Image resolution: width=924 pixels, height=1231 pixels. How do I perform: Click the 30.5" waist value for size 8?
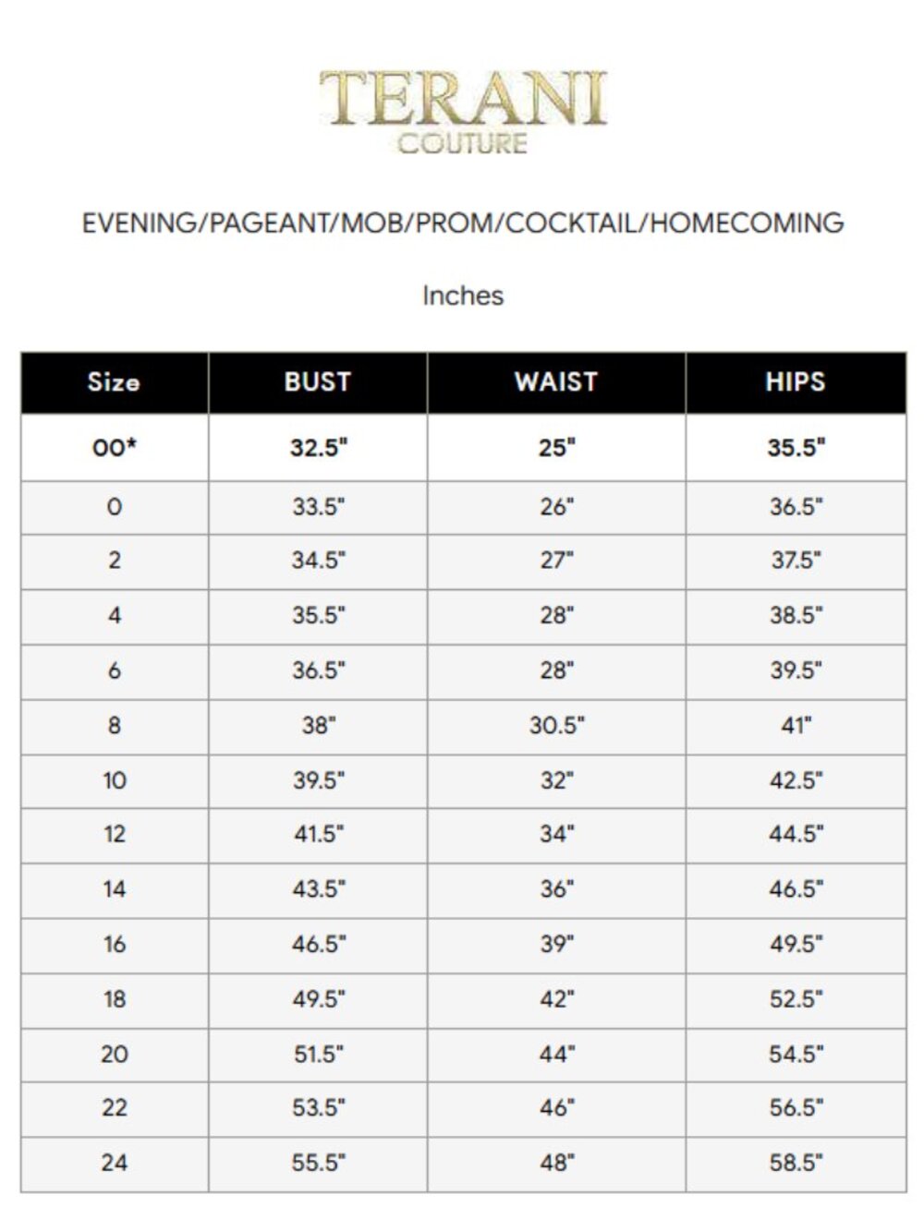(x=556, y=726)
